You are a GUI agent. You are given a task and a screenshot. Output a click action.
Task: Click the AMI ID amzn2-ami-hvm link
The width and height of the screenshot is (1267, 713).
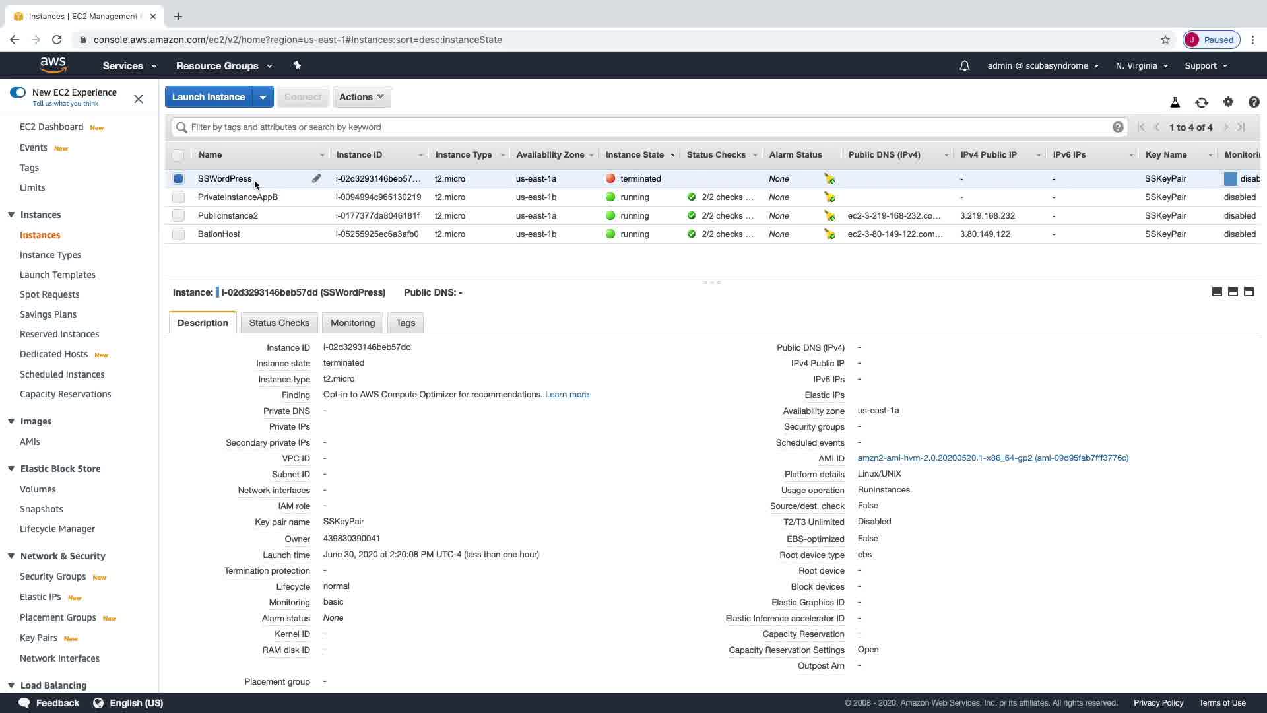point(992,458)
